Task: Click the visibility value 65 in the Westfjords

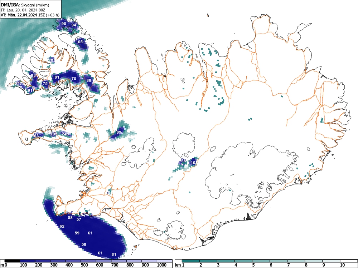Action: pos(80,42)
